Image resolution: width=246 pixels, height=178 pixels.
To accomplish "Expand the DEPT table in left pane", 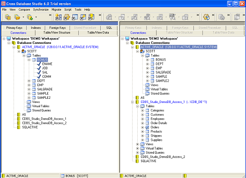I will pyautogui.click(x=29, y=81).
